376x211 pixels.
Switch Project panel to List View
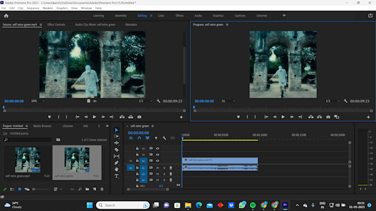pos(12,190)
